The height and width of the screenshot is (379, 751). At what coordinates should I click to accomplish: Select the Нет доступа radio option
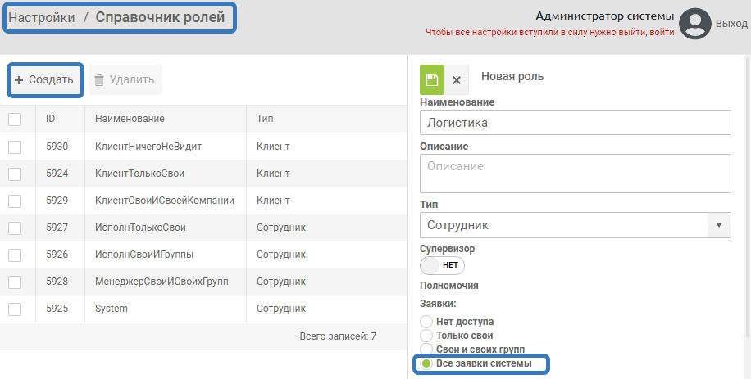point(426,322)
